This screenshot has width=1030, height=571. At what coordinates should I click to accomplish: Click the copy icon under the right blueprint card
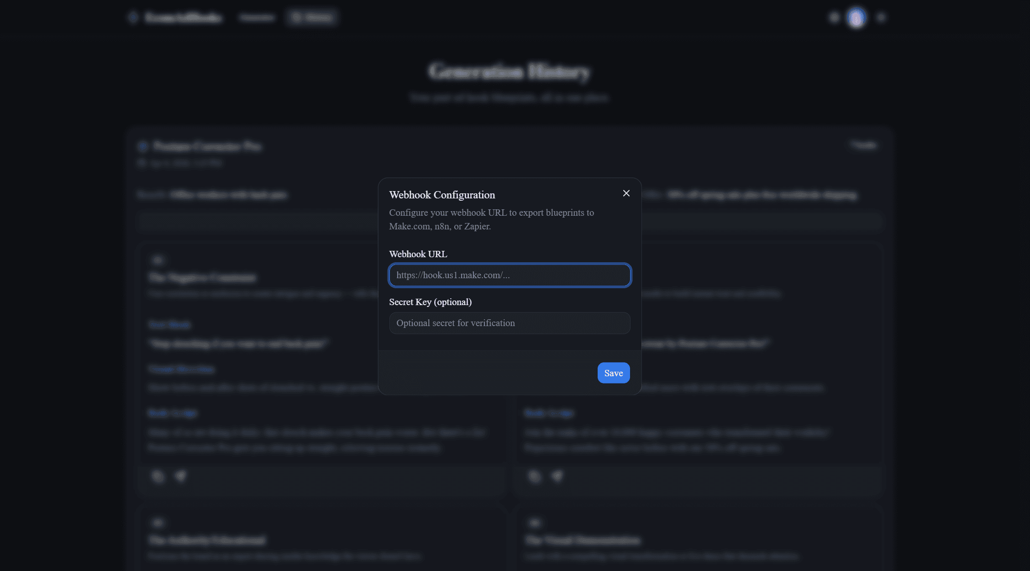534,476
